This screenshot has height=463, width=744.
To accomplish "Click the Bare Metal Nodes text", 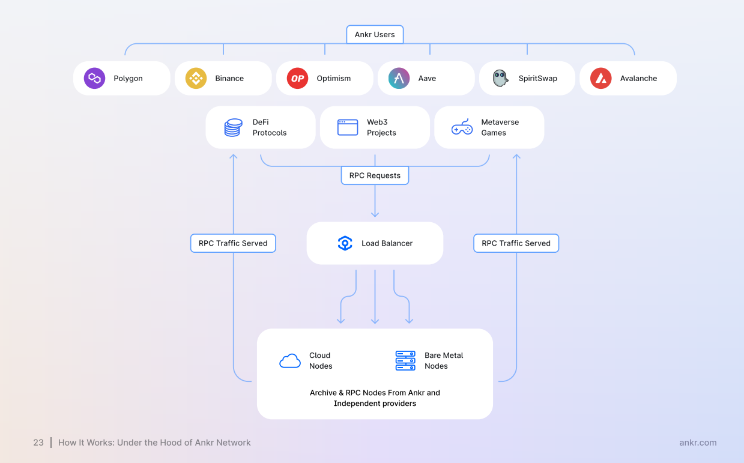I will click(x=444, y=361).
